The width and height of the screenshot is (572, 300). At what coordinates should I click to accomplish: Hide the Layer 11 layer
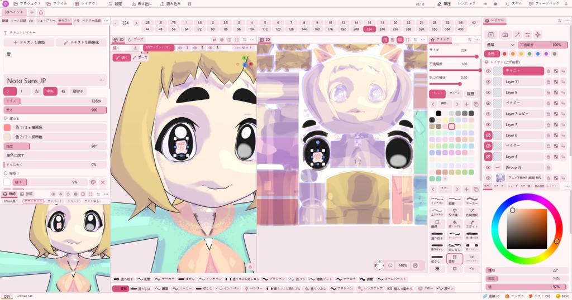click(488, 82)
